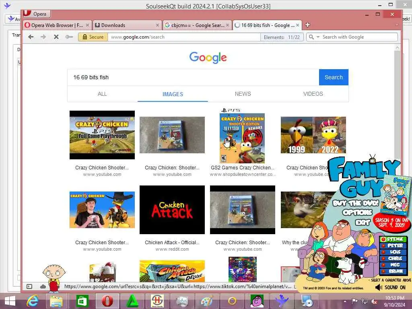The image size is (412, 309).
Task: Open the man with cowboy chicken thumbnail
Action: [x=102, y=210]
